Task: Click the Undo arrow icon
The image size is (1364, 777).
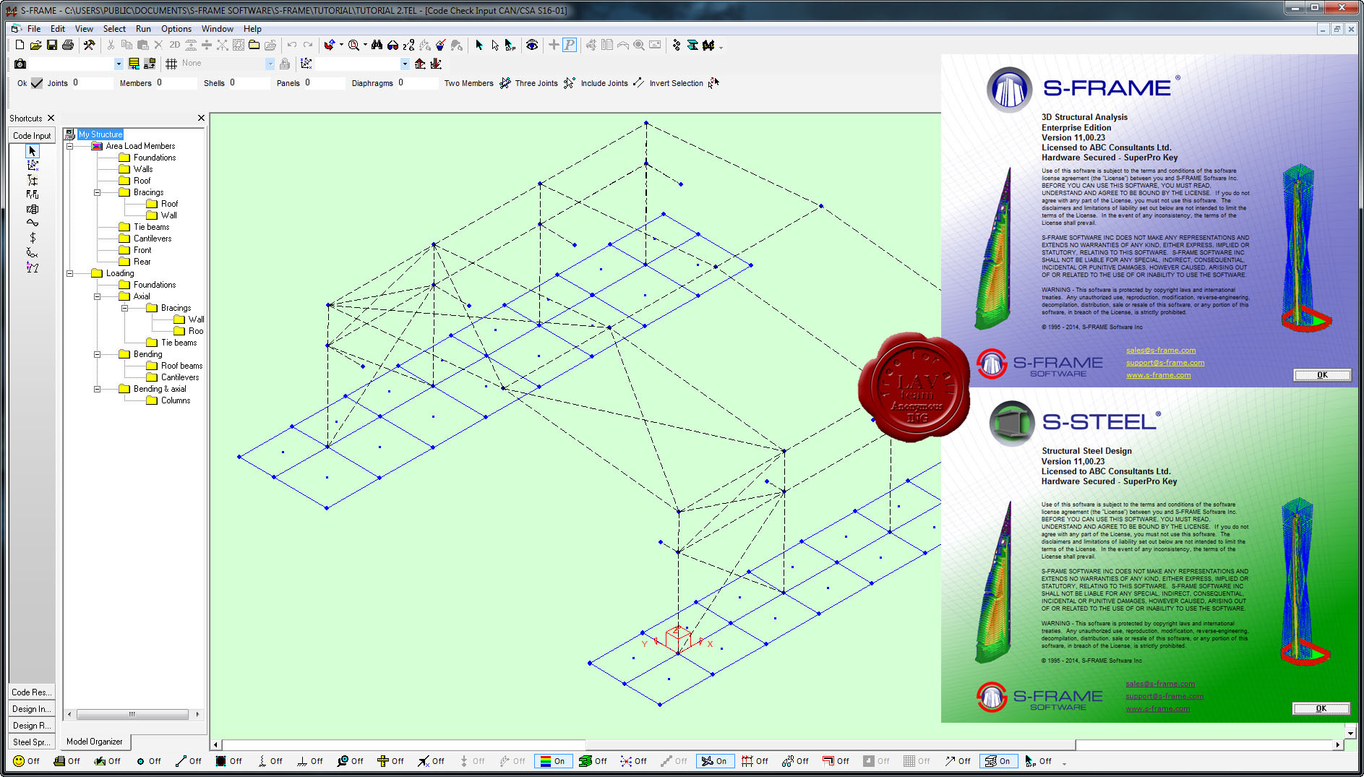Action: coord(292,45)
